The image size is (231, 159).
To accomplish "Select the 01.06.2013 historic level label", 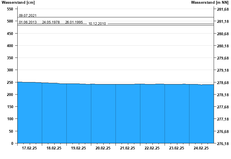I will click(x=28, y=22).
